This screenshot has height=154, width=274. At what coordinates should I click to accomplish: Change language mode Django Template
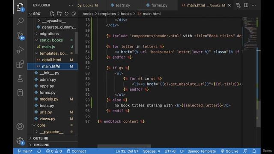pyautogui.click(x=202, y=151)
